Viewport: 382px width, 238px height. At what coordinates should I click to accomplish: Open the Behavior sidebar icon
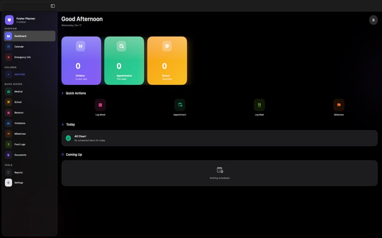[x=9, y=113]
